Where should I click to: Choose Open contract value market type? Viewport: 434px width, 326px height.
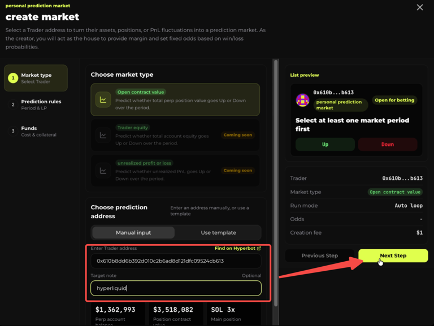[x=175, y=99]
